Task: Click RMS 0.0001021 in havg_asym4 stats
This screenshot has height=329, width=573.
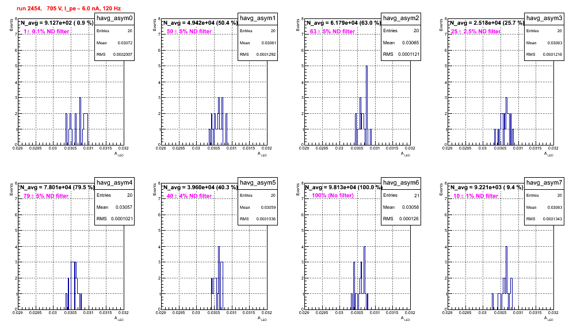Action: [x=114, y=219]
